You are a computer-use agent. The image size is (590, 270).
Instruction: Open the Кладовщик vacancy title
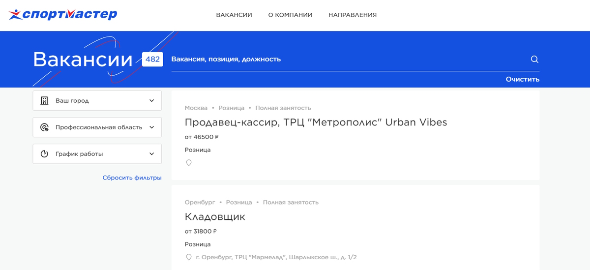tap(215, 216)
